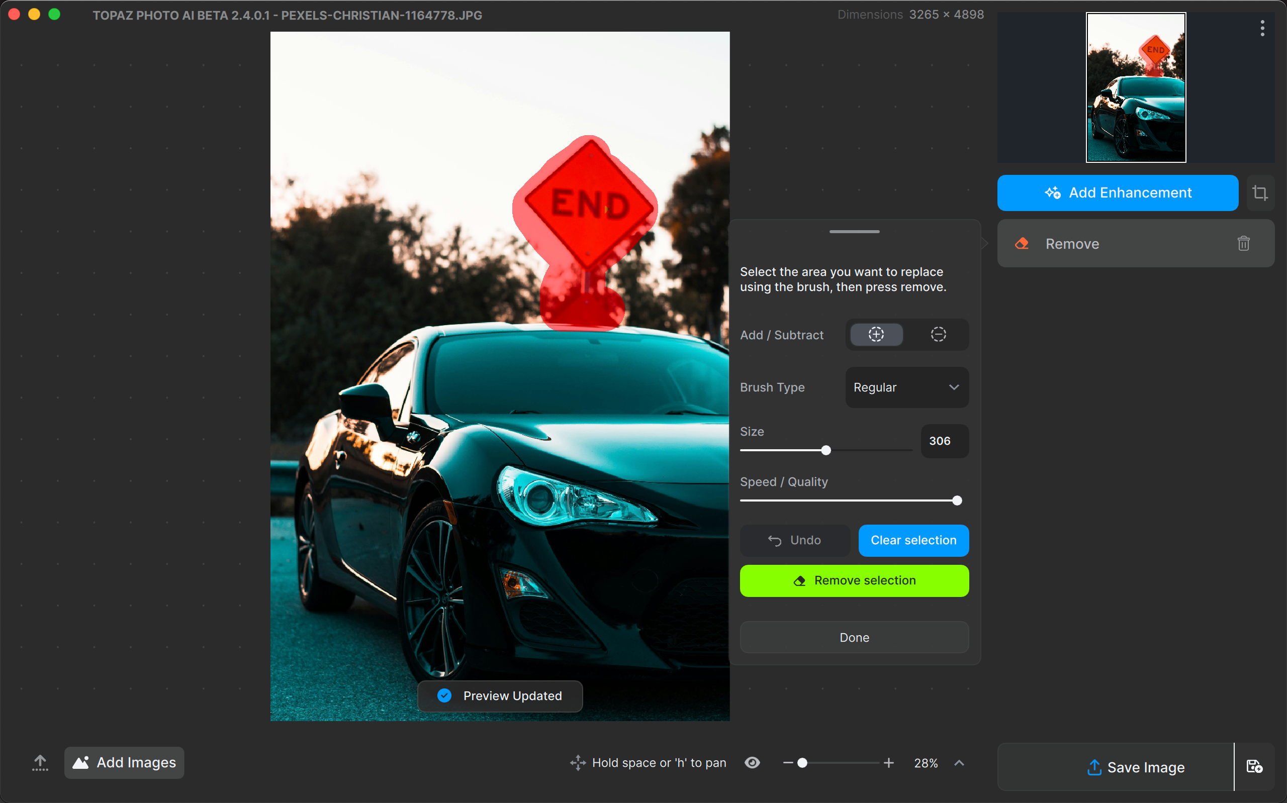Click the save options icon beside Save Image
Screen dimensions: 1287x803
1254,766
